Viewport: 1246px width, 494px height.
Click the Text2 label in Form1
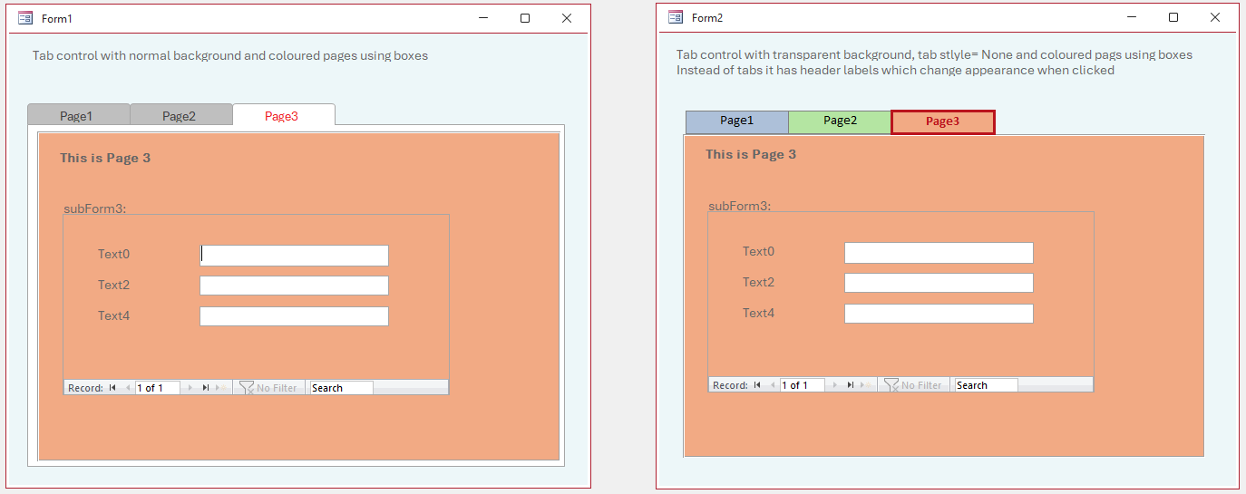(x=114, y=285)
